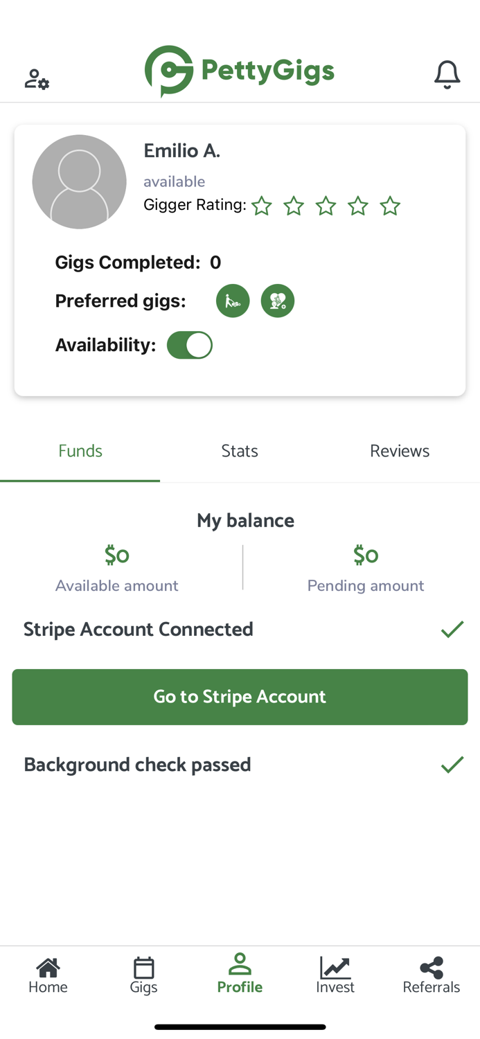Switch to the Stats tab
Screen dimensions: 480x1039
[240, 451]
